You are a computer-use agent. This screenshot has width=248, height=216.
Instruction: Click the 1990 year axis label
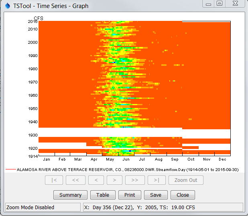[33, 56]
